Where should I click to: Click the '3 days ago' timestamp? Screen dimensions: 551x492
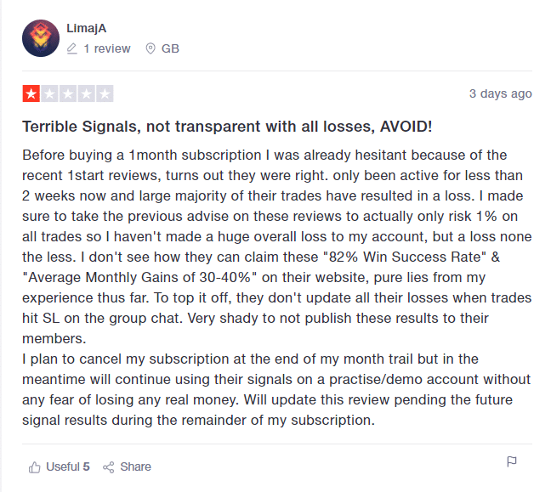pos(501,93)
